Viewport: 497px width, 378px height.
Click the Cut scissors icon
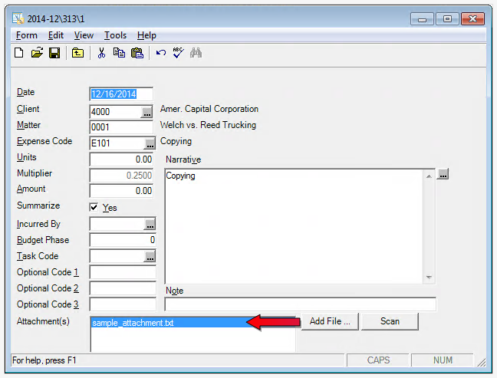(100, 53)
